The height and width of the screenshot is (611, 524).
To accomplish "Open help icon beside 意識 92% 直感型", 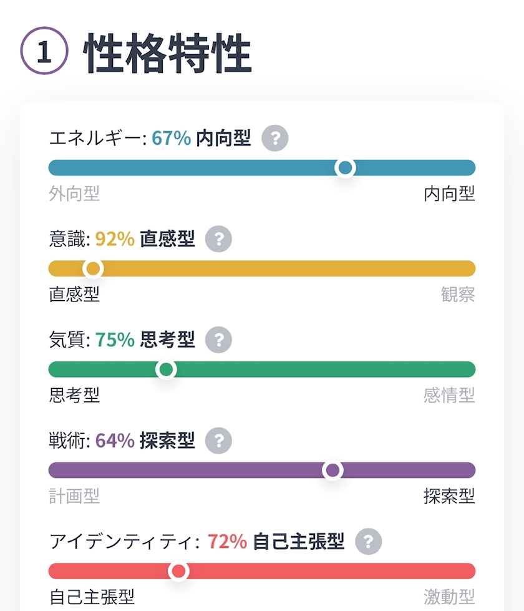I will pyautogui.click(x=218, y=239).
